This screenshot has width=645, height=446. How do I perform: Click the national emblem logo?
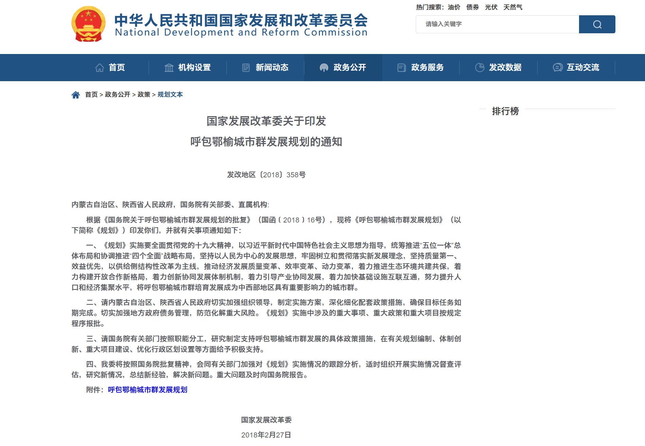coord(88,24)
